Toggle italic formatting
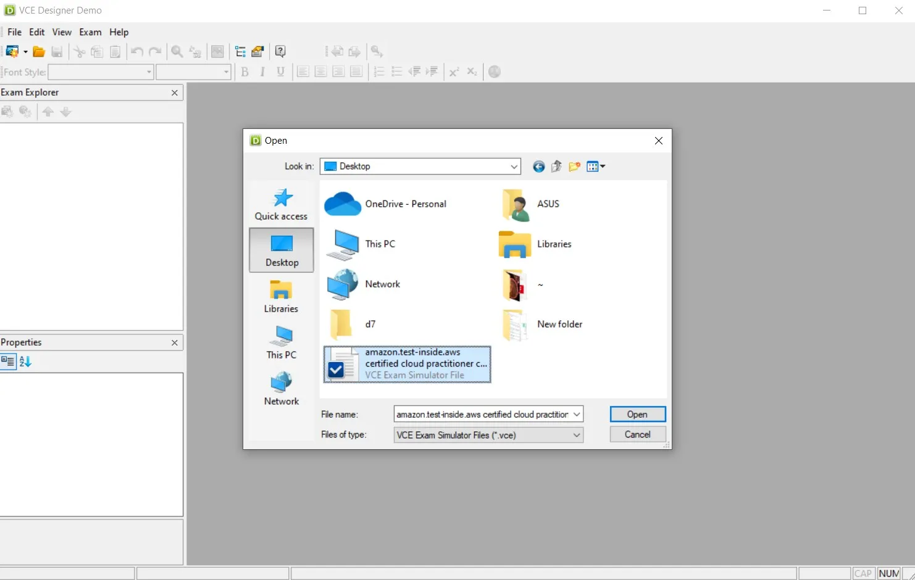 tap(262, 72)
